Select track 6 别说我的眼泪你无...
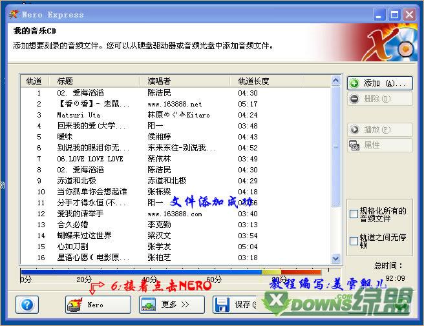 coord(175,148)
